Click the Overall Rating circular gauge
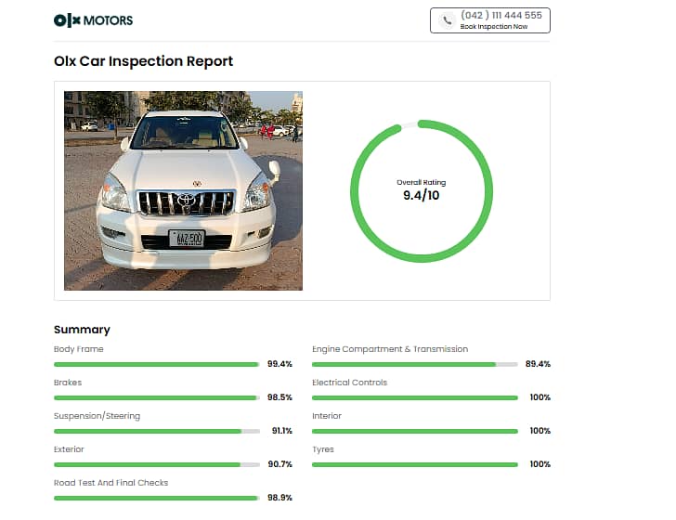 click(x=421, y=190)
